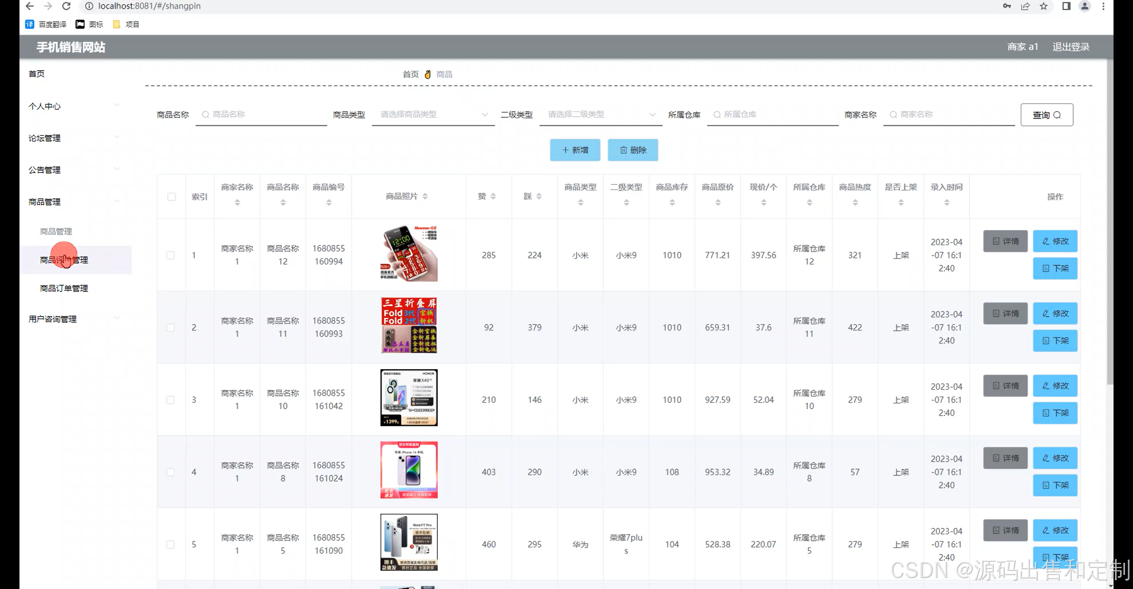Click the 新增 button
This screenshot has height=589, width=1133.
(575, 150)
